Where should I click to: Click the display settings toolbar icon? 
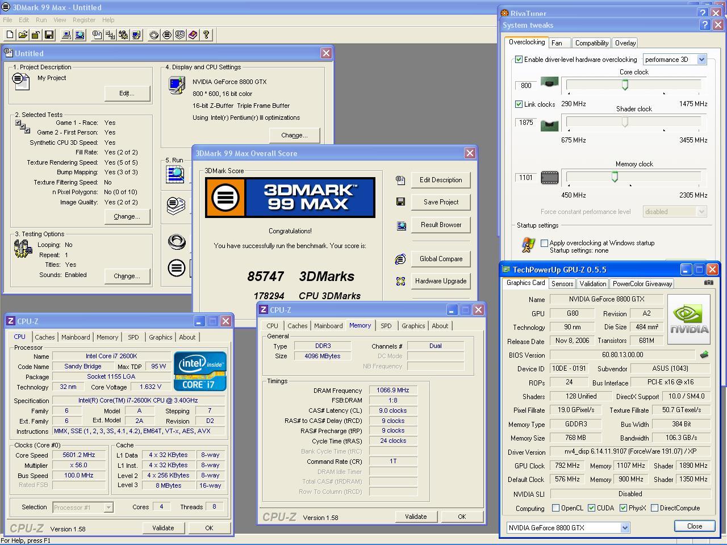[136, 35]
